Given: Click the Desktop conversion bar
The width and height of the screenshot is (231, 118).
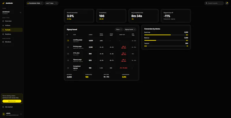Looking at the screenshot, I should (x=165, y=35).
